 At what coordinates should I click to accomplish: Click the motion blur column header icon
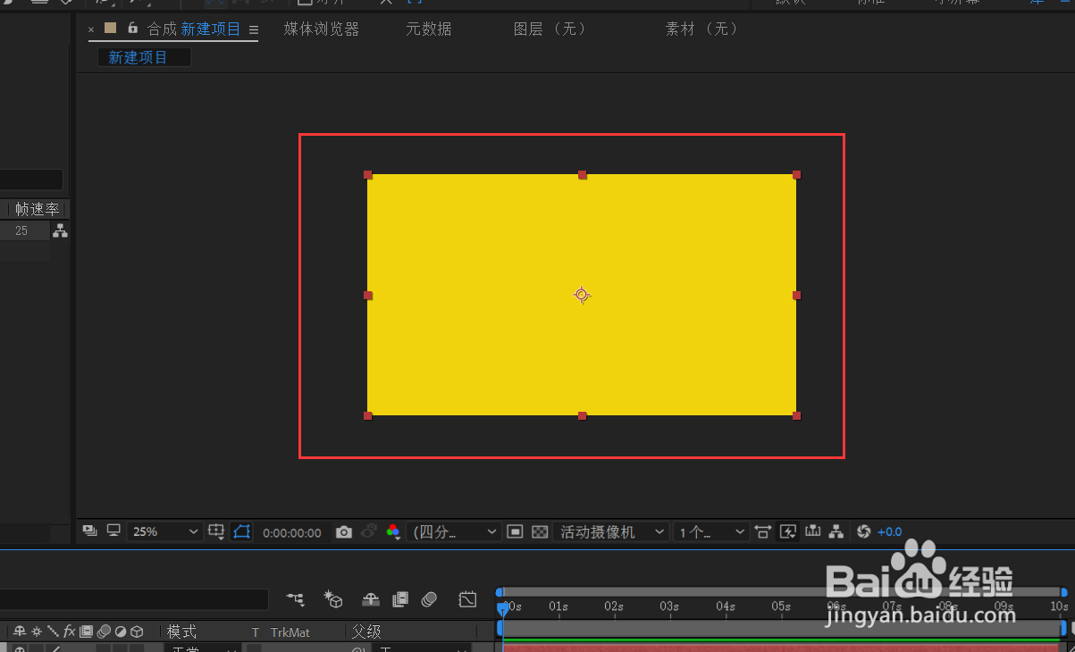[x=104, y=631]
